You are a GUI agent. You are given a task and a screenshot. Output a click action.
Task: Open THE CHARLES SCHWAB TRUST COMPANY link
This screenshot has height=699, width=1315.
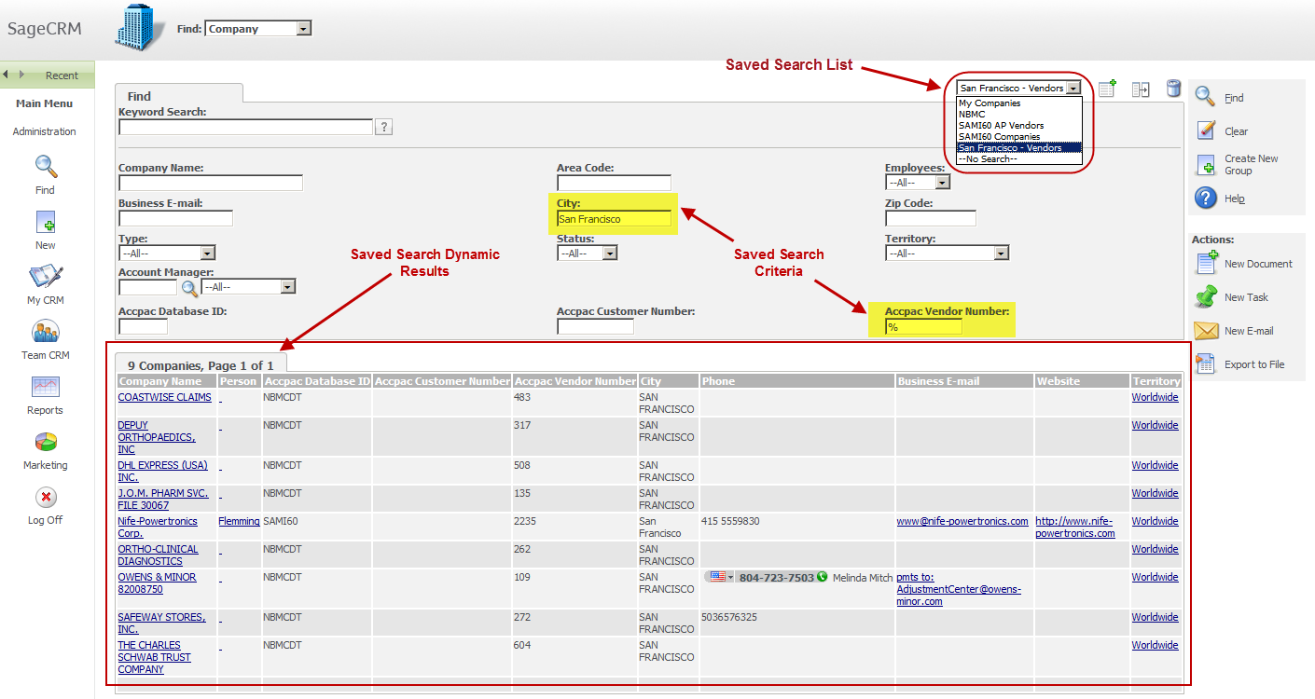pos(154,657)
